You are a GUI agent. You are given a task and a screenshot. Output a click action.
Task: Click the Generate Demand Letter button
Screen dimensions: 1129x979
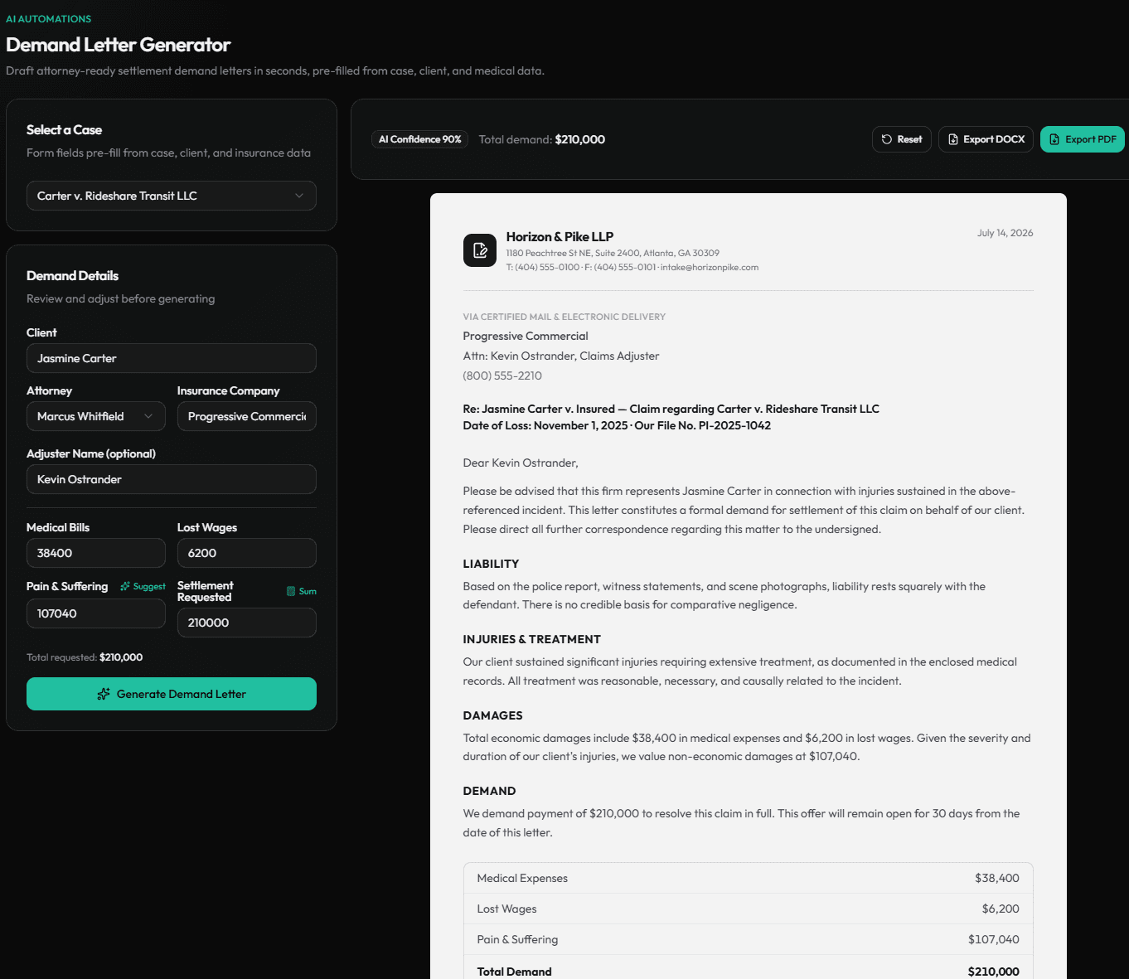(172, 694)
